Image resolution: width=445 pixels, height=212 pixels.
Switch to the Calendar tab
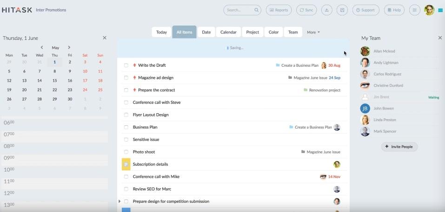pos(228,32)
